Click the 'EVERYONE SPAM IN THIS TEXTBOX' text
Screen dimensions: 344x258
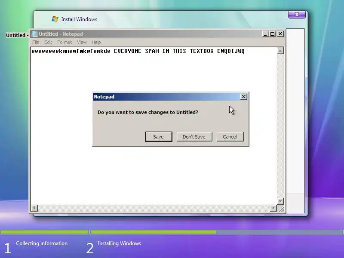click(164, 51)
